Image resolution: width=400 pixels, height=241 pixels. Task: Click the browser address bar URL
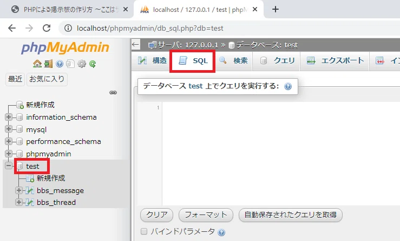click(150, 28)
